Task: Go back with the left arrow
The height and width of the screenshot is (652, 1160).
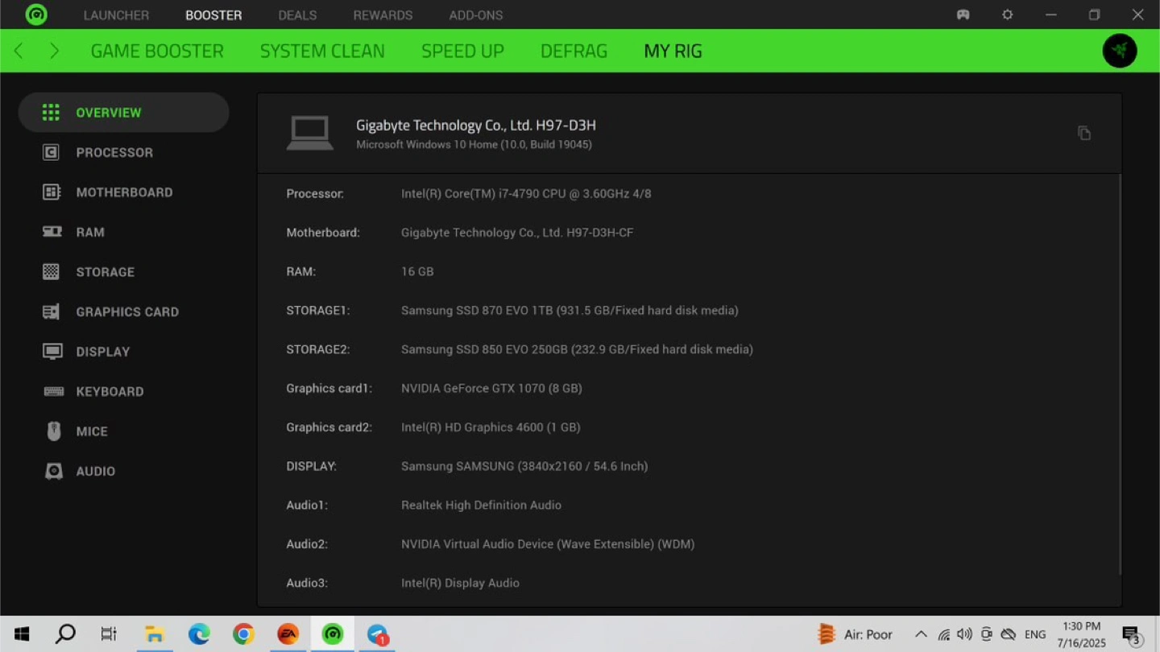Action: click(x=19, y=51)
